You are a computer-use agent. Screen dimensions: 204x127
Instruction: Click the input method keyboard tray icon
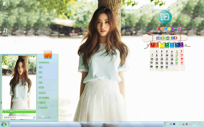click(x=171, y=124)
